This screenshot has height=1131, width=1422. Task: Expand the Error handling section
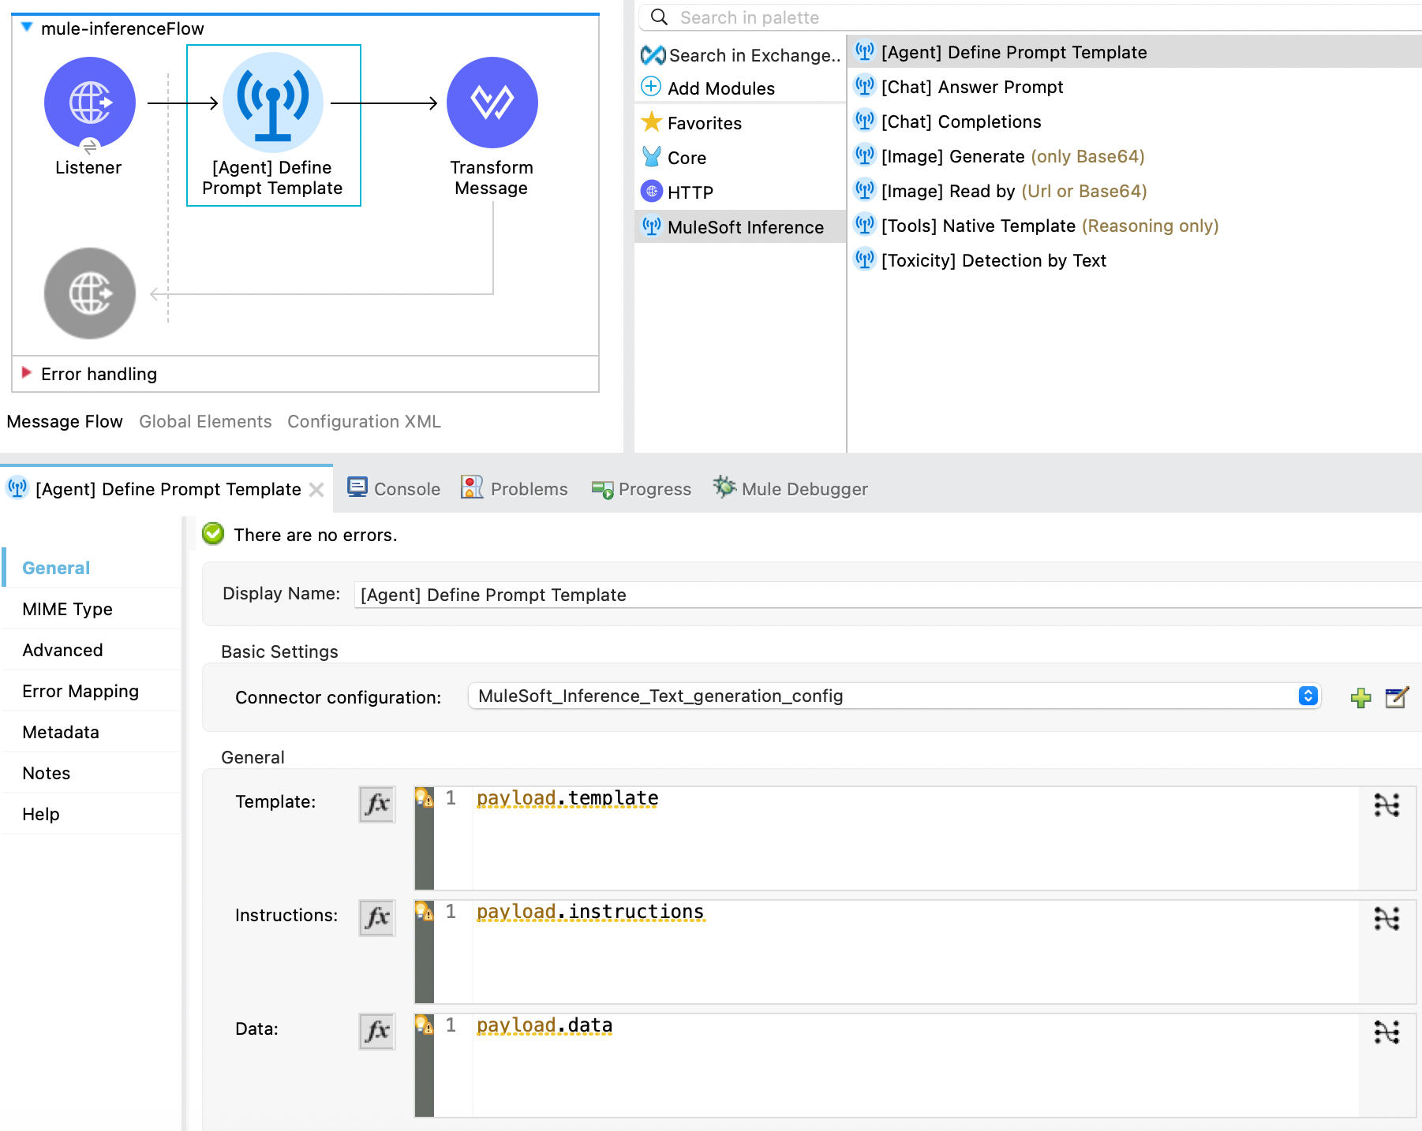tap(27, 373)
